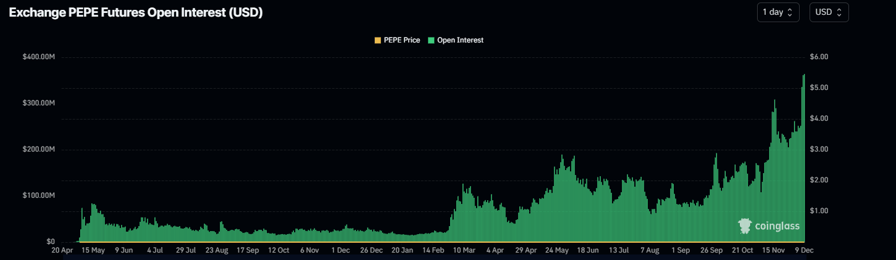Open the USD currency dropdown
The image size is (896, 260).
[x=829, y=12]
